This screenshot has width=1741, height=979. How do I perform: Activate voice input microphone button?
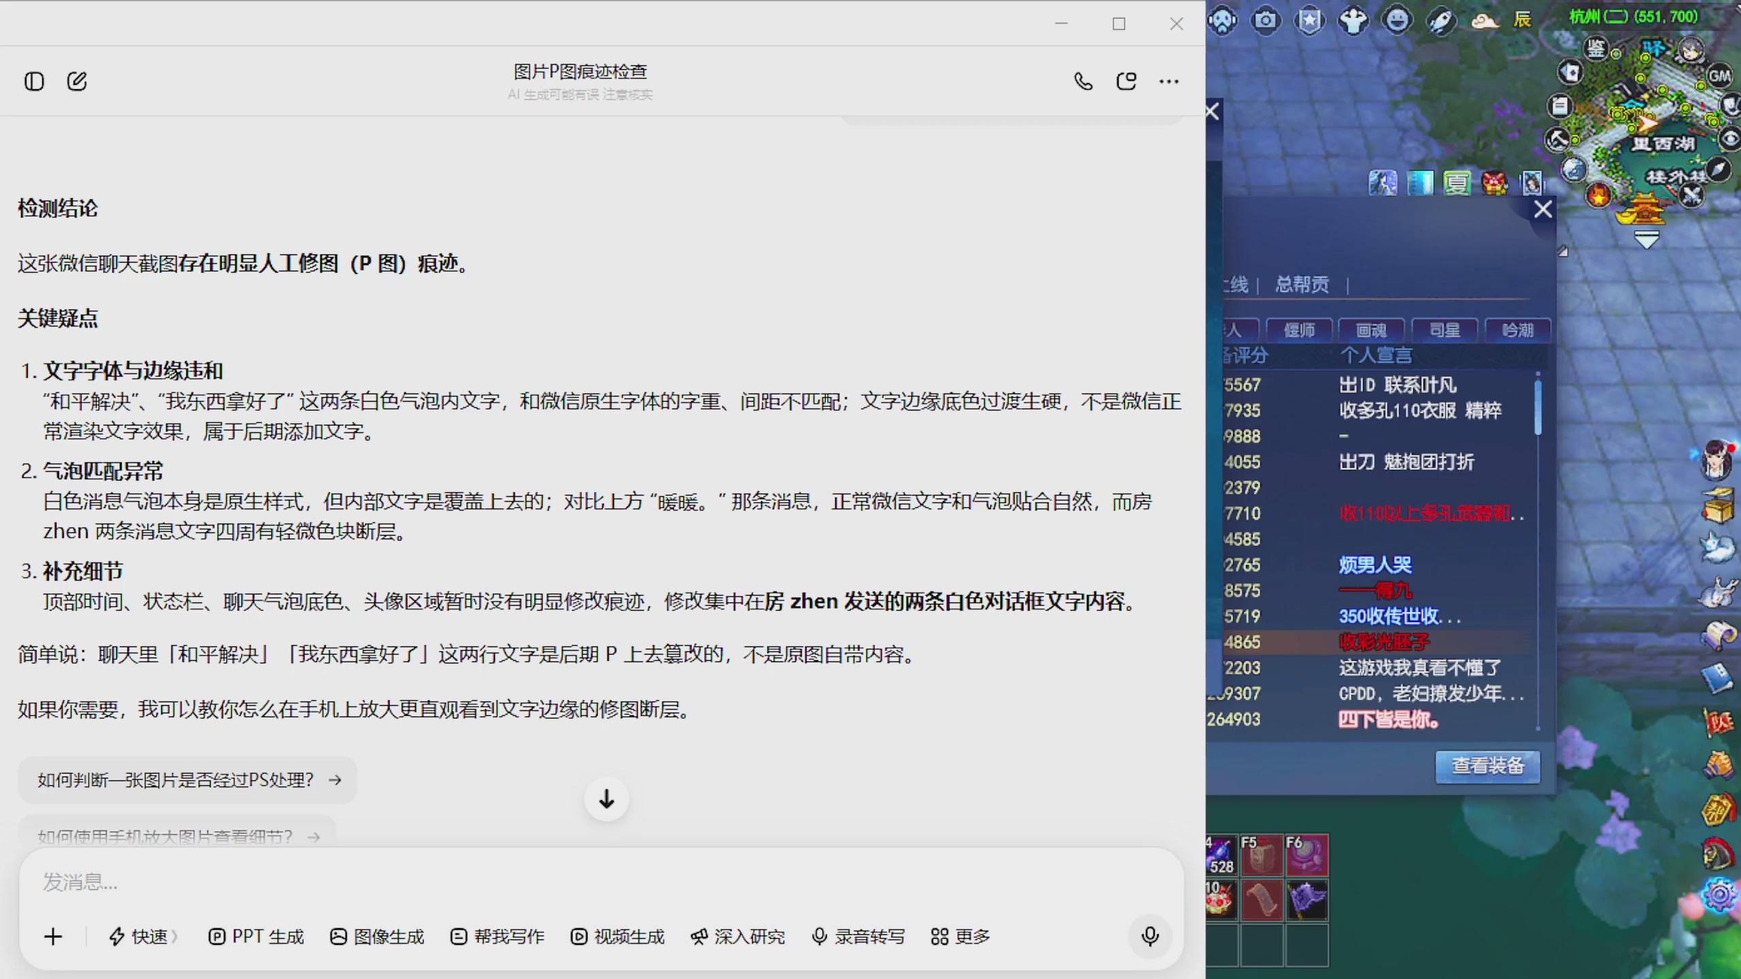pos(1150,937)
